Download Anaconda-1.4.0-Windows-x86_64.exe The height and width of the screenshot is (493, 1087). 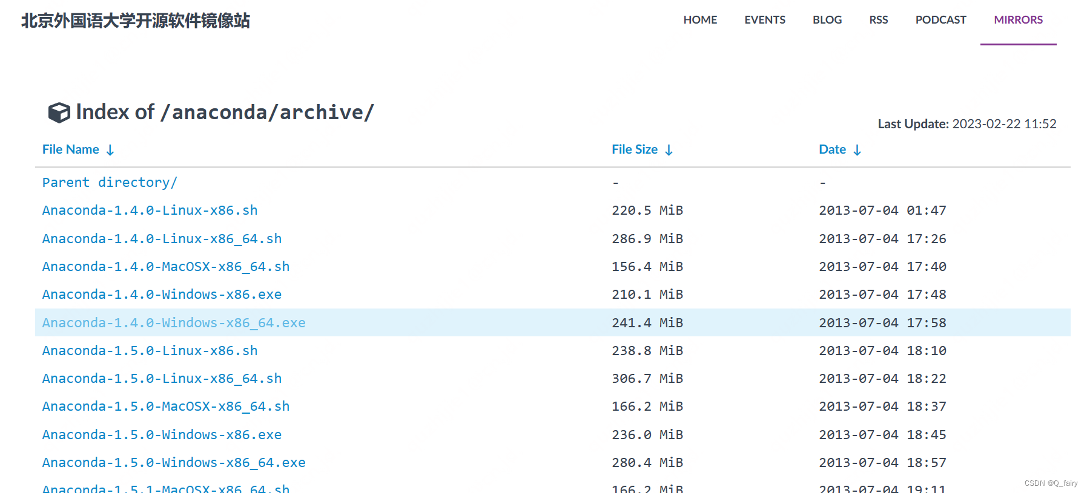click(x=174, y=323)
